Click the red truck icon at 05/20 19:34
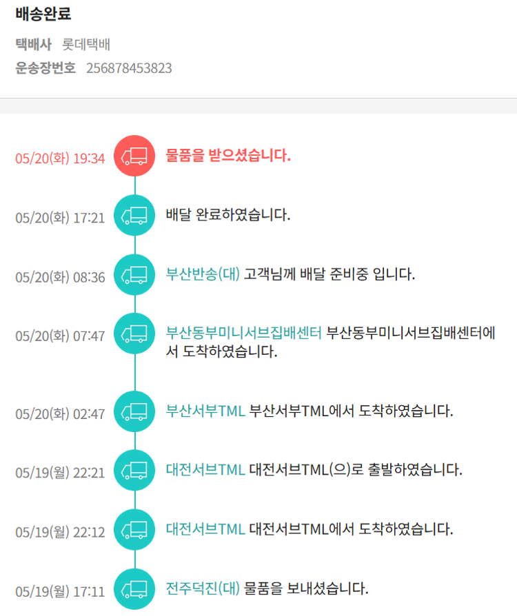Image resolution: width=517 pixels, height=616 pixels. pyautogui.click(x=134, y=156)
